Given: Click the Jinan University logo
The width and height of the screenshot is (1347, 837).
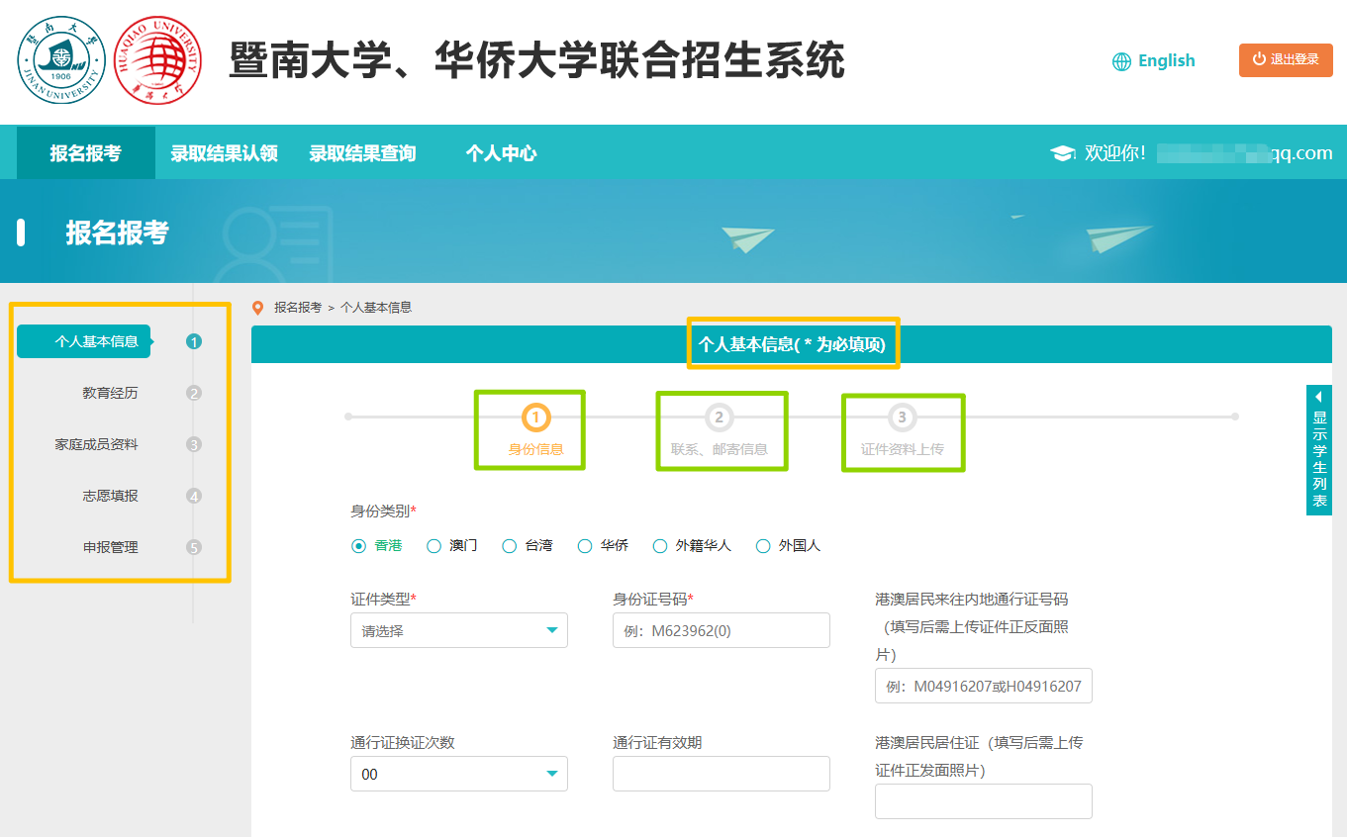Looking at the screenshot, I should point(61,59).
